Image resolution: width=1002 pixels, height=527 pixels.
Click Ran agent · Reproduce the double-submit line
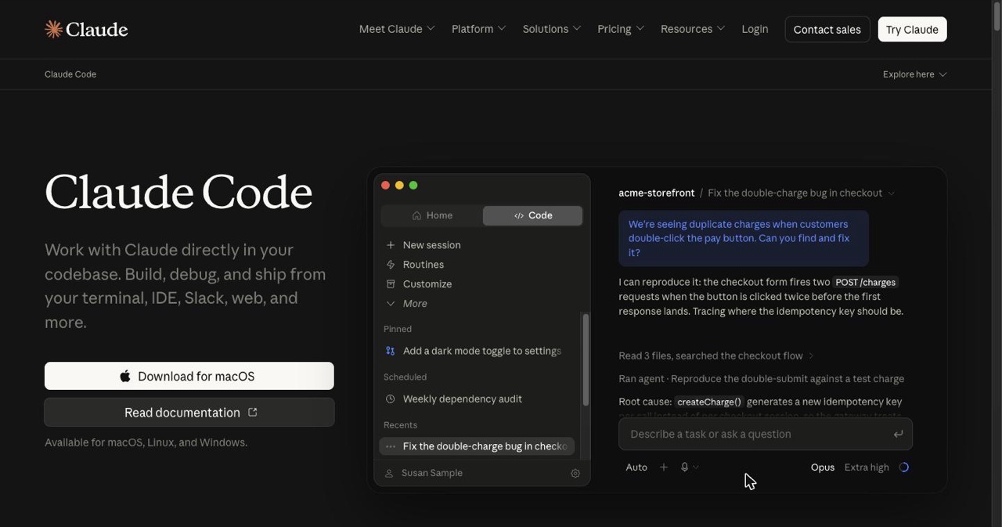(x=762, y=379)
